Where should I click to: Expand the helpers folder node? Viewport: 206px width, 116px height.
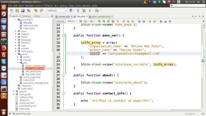click(x=16, y=34)
